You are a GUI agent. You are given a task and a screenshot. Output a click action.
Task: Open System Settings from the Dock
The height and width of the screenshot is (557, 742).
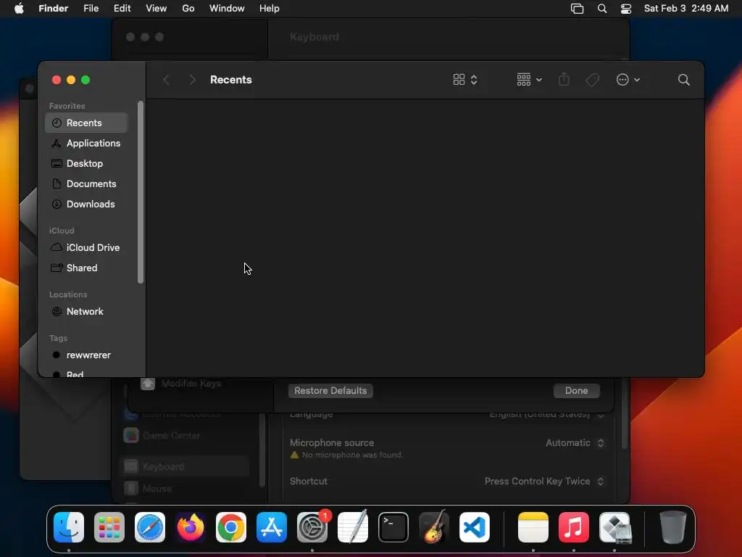[312, 527]
